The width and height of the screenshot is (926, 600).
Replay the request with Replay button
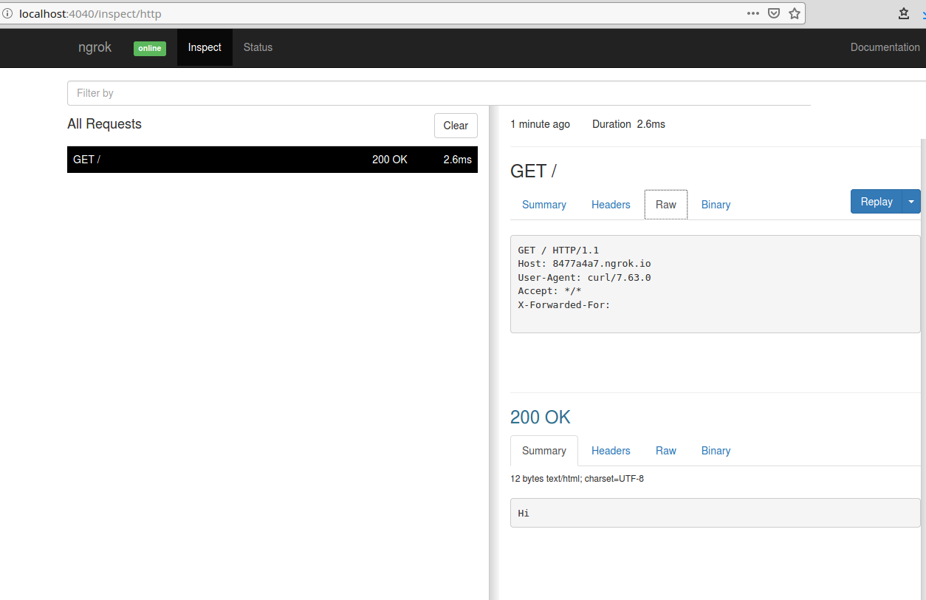877,202
